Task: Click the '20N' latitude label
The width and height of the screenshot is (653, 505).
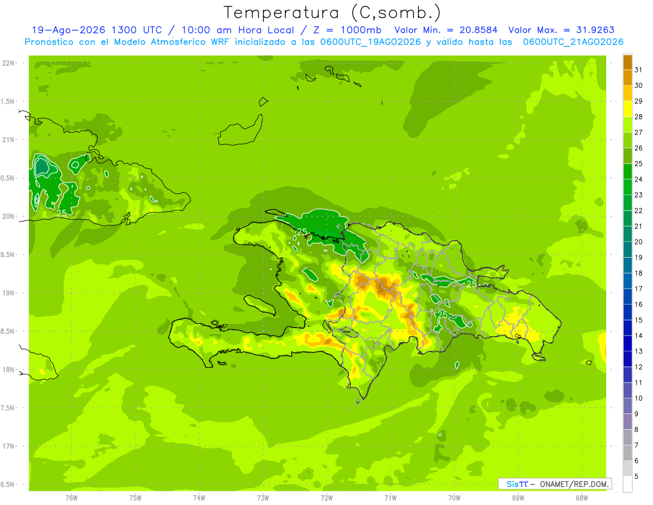Action: [x=9, y=216]
